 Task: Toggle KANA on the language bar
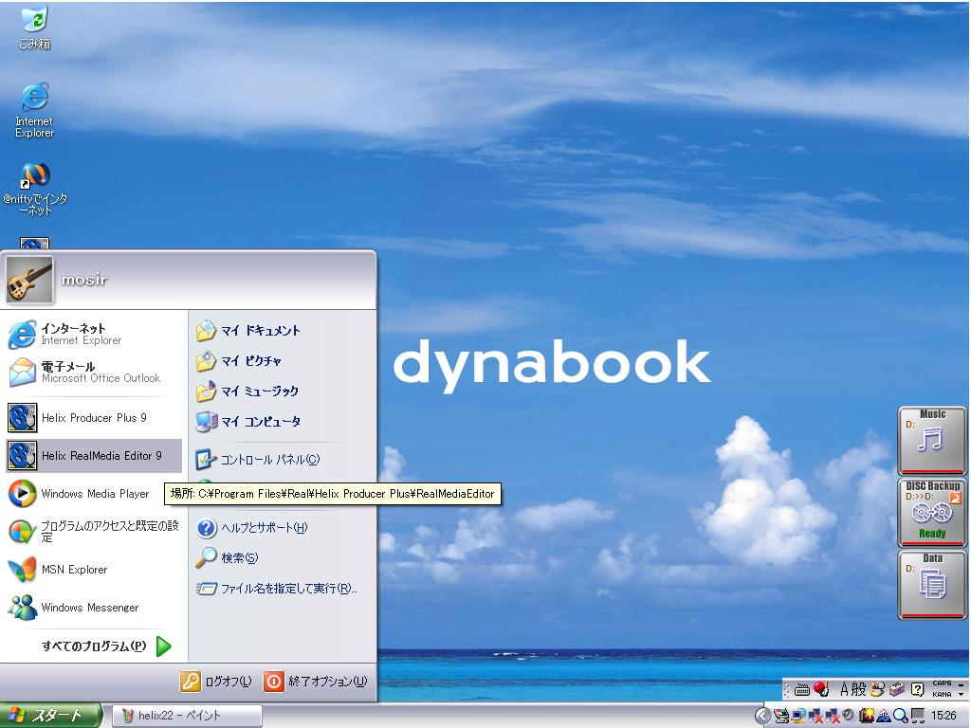click(x=942, y=694)
